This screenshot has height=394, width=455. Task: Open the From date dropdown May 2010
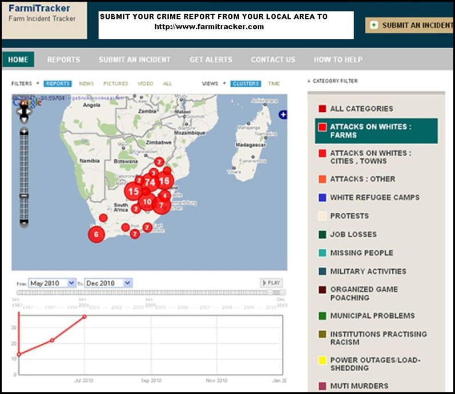[52, 283]
